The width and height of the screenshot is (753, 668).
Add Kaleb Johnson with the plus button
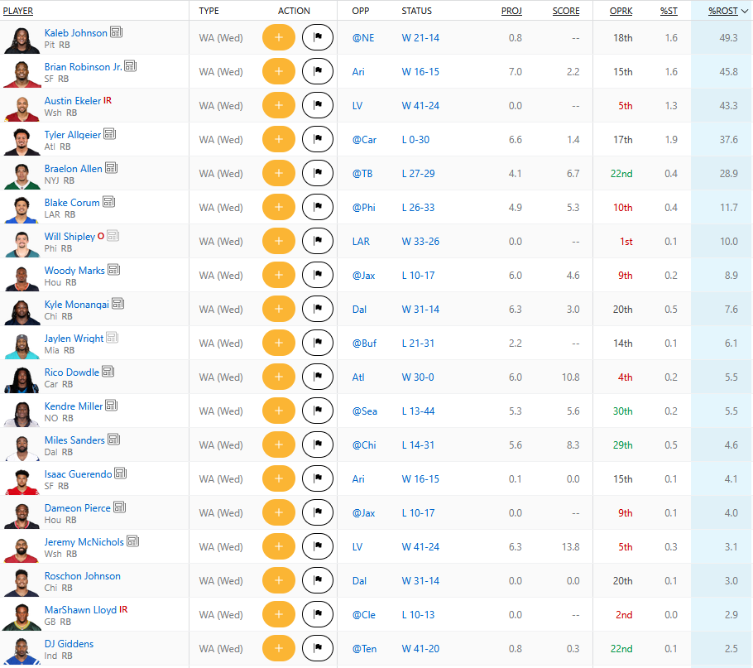pos(279,37)
